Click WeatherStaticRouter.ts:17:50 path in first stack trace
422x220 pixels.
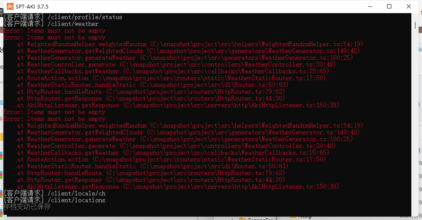coord(276,78)
